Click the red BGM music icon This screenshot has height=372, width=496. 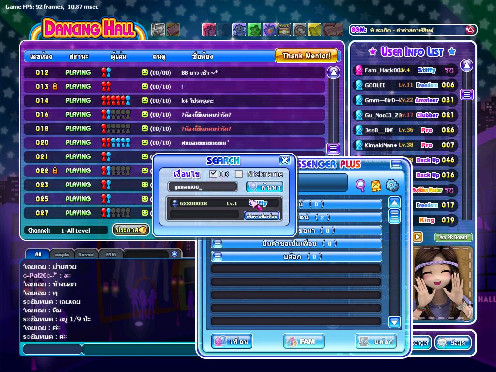(x=470, y=30)
